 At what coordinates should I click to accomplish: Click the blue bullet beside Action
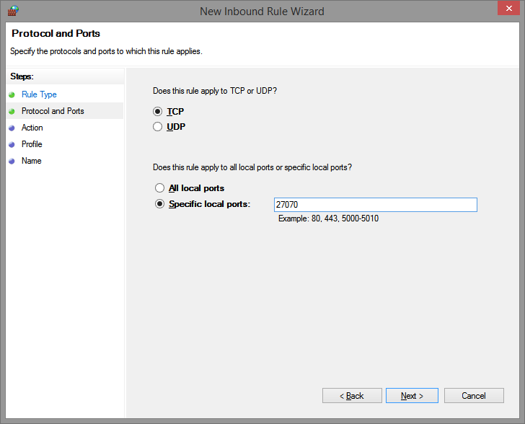(12, 128)
